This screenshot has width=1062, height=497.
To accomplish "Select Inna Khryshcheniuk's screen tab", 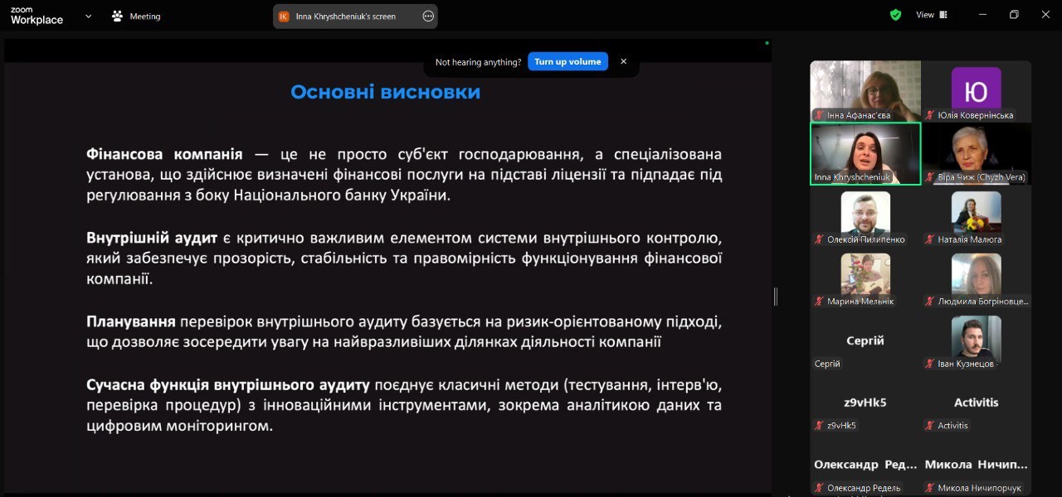I will coord(345,16).
